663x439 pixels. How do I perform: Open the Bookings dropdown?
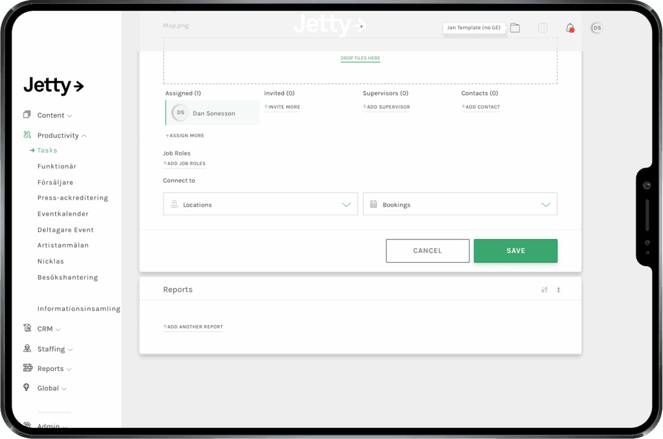click(460, 203)
